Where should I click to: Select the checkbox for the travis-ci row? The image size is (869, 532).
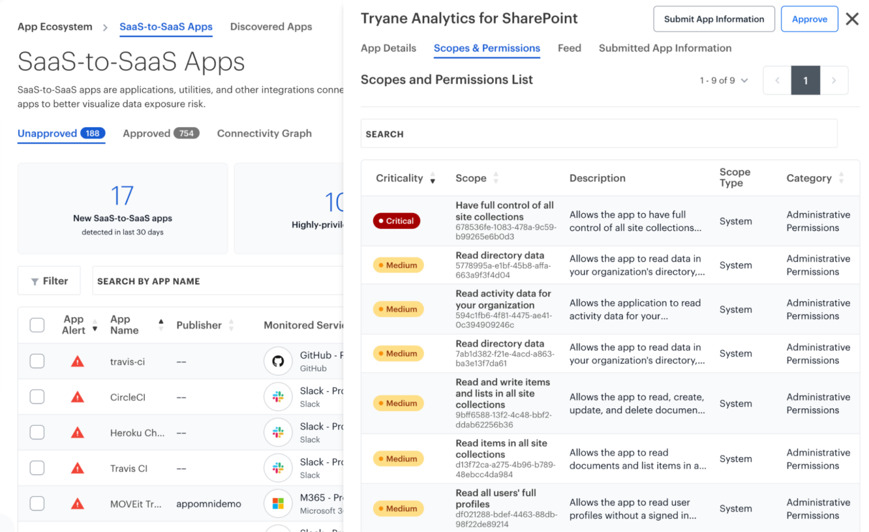(37, 361)
